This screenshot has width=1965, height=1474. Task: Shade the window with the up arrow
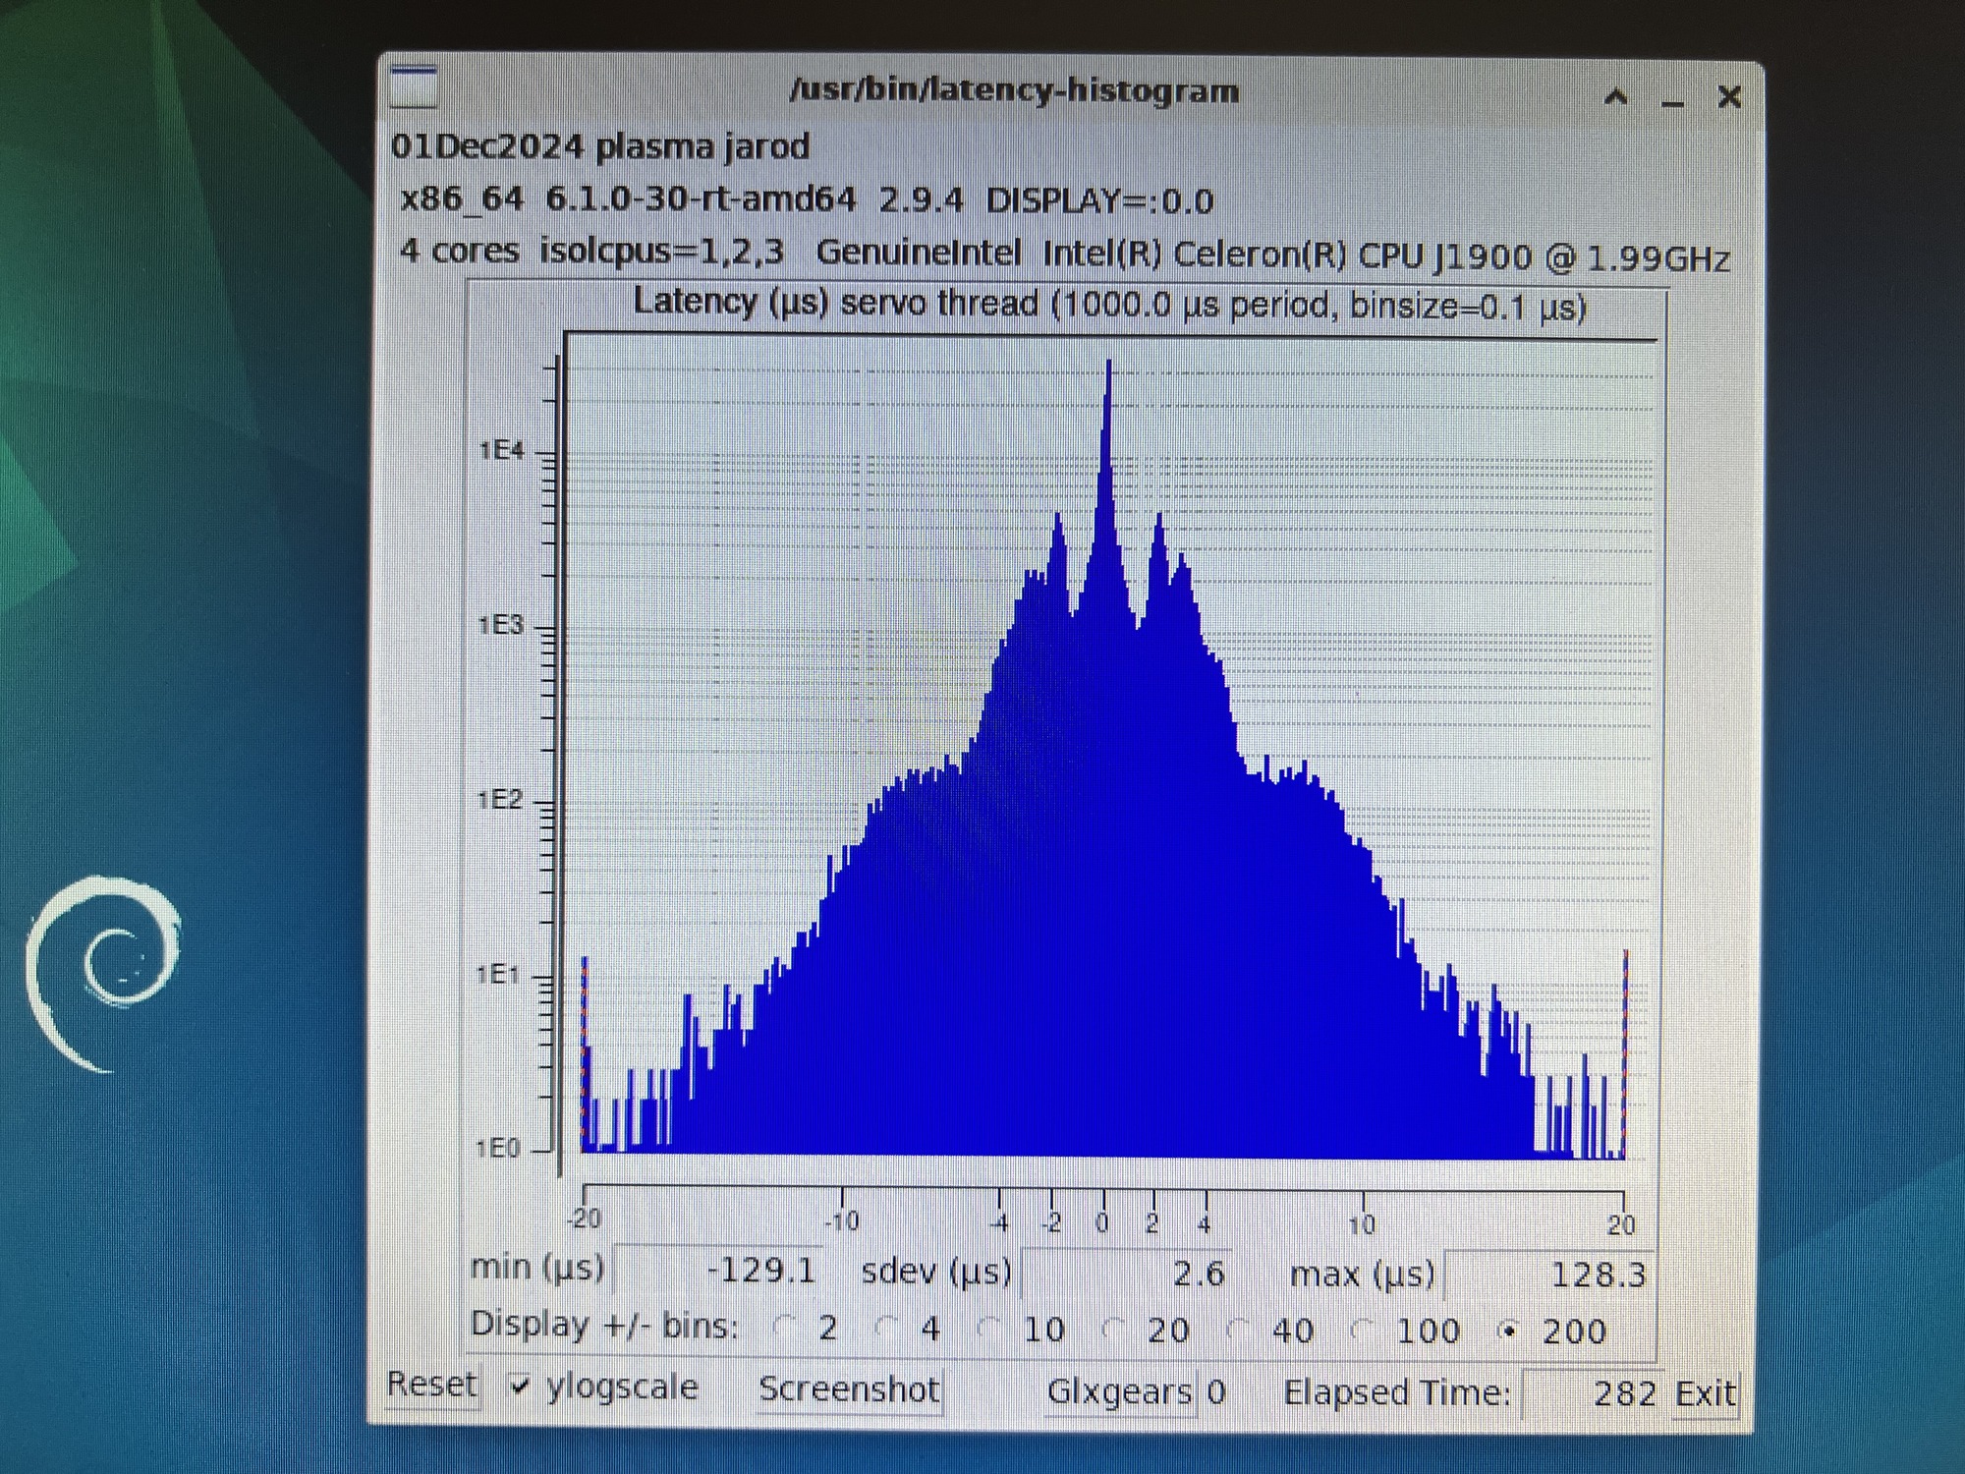pos(1616,96)
